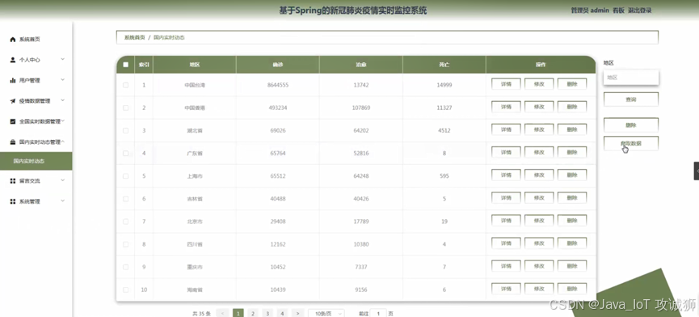Click the grid icon for 留言交流
The height and width of the screenshot is (317, 699).
point(12,181)
